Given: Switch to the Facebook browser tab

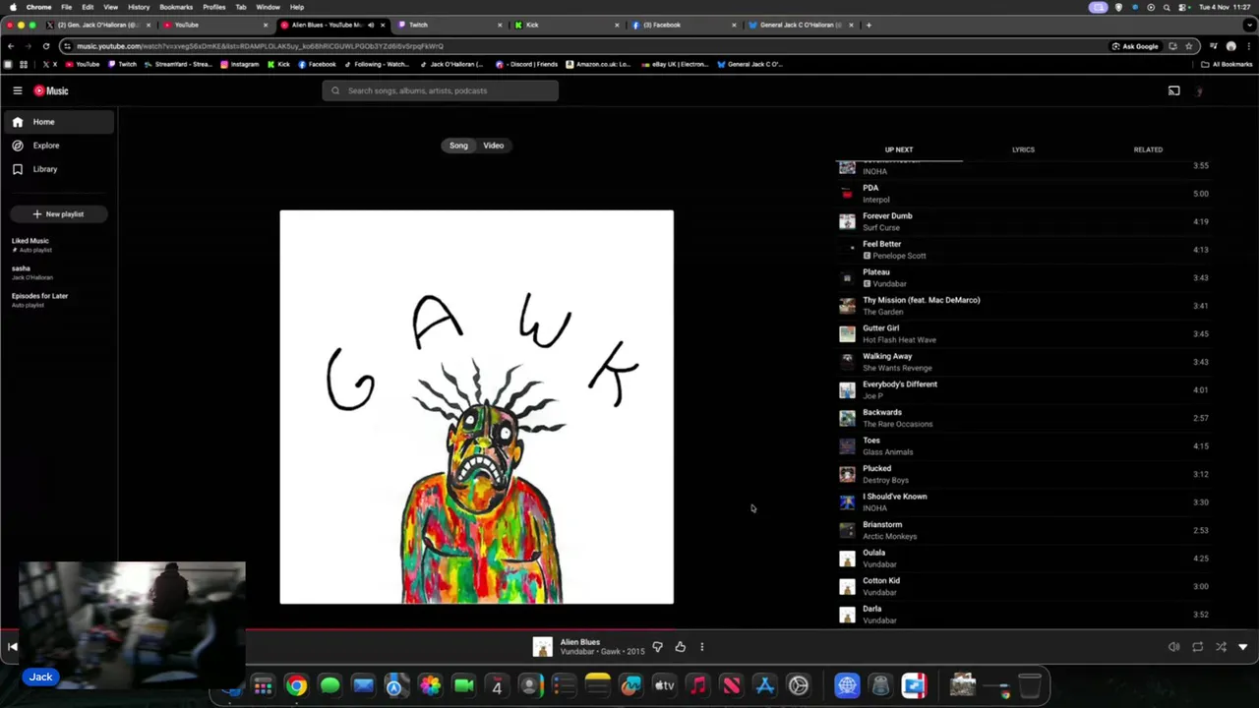Looking at the screenshot, I should point(683,25).
